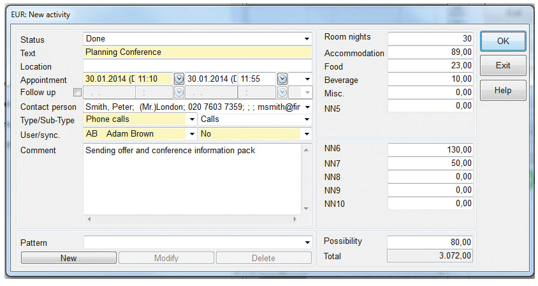Click the Exit button
The width and height of the screenshot is (538, 286).
[x=502, y=65]
